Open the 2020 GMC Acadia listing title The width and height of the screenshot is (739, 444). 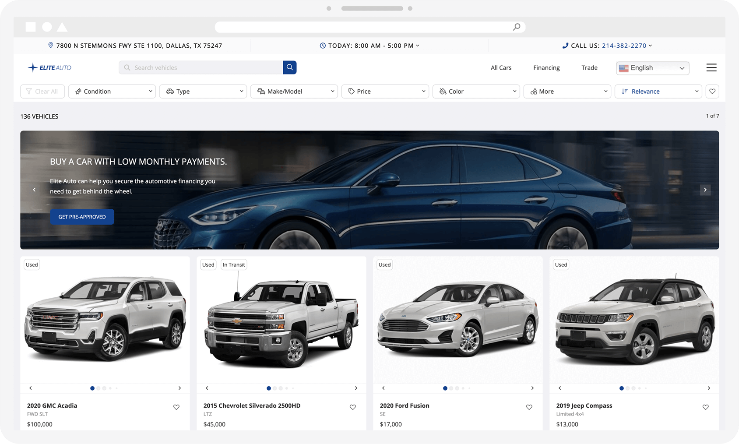[x=52, y=406]
